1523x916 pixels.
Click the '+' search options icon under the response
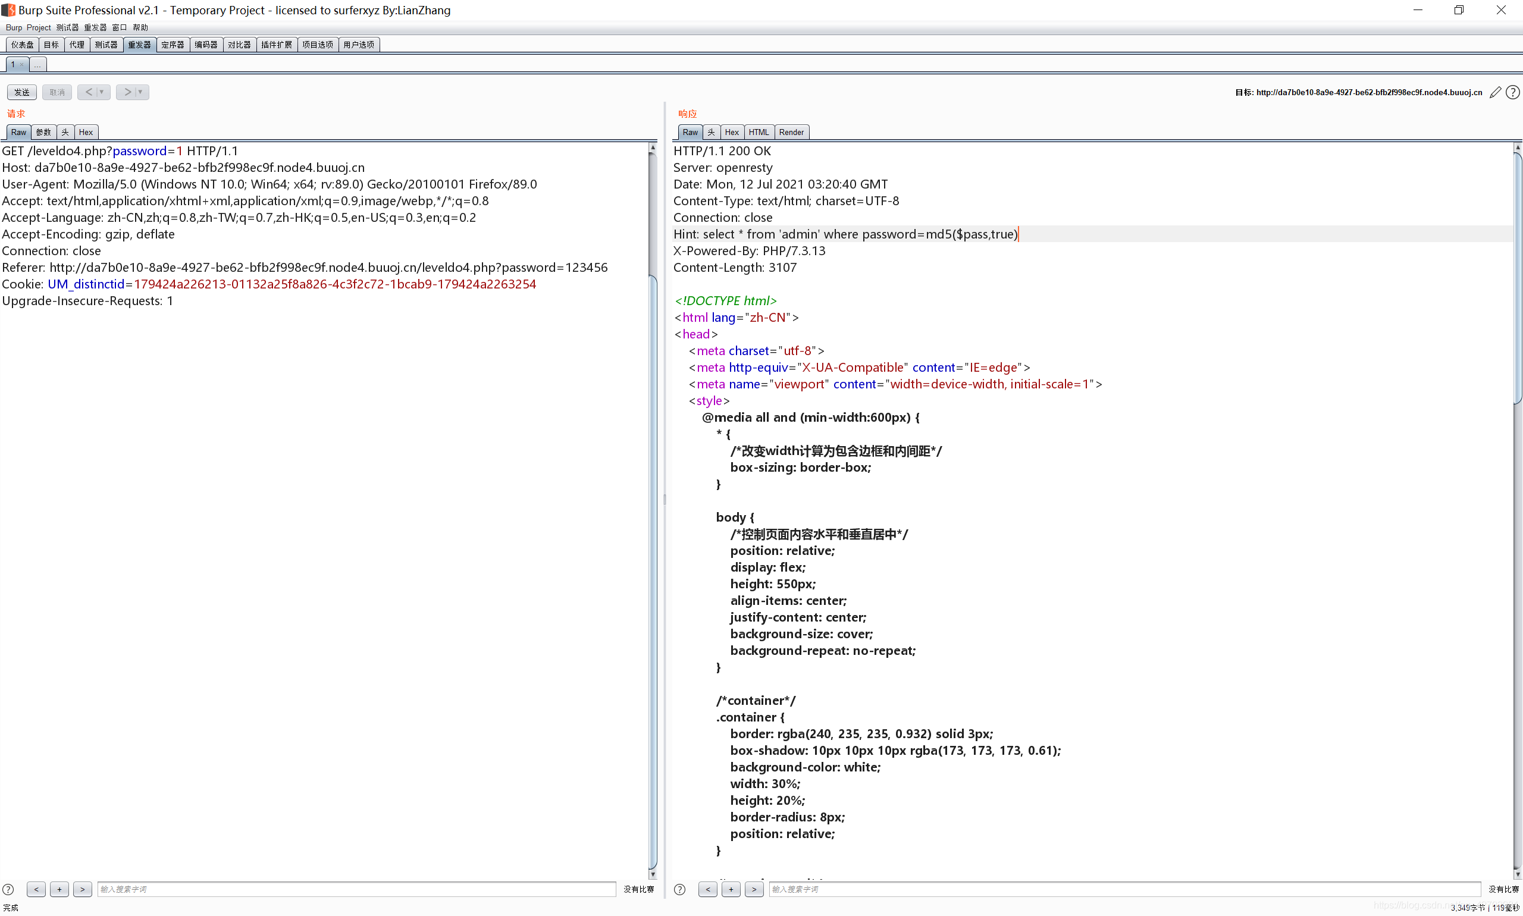coord(731,889)
